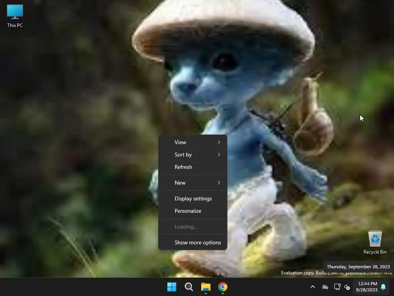Image resolution: width=394 pixels, height=296 pixels.
Task: Open the Windows Start button
Action: tap(172, 287)
